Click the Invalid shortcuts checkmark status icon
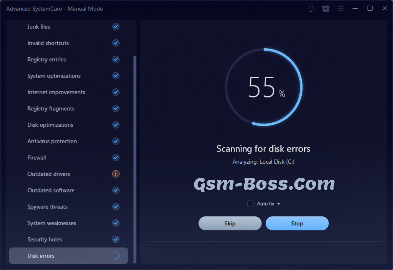Image resolution: width=393 pixels, height=270 pixels. (116, 43)
